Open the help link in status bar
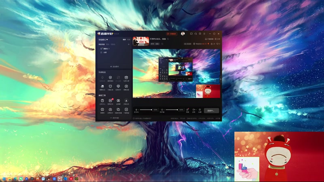 pos(142,119)
